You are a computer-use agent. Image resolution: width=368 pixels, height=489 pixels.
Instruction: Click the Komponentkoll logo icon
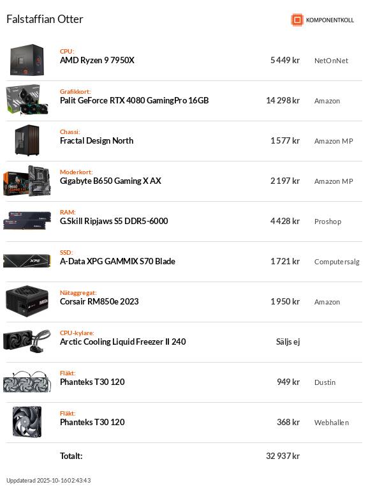(297, 20)
